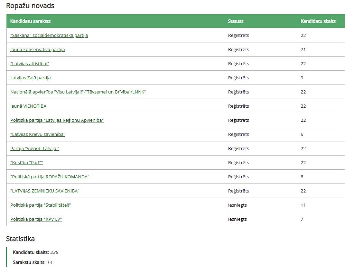The height and width of the screenshot is (268, 345).
Task: Open "Latvijas Reģionu Apvienība" party link
Action: pos(57,120)
